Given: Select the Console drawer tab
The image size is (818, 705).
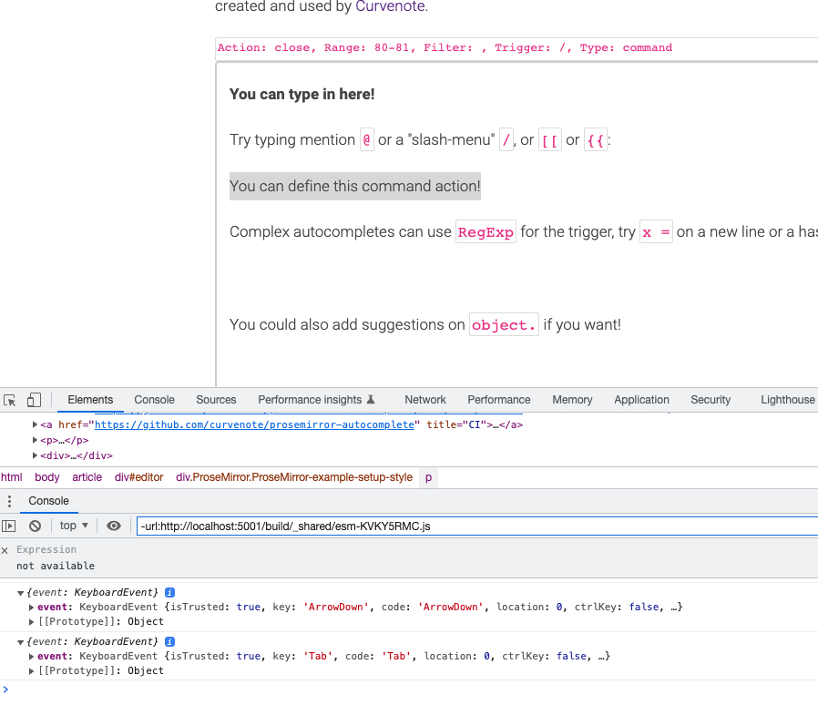Looking at the screenshot, I should point(48,501).
